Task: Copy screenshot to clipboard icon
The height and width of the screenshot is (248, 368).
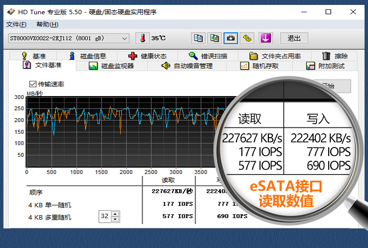Action: [x=214, y=38]
